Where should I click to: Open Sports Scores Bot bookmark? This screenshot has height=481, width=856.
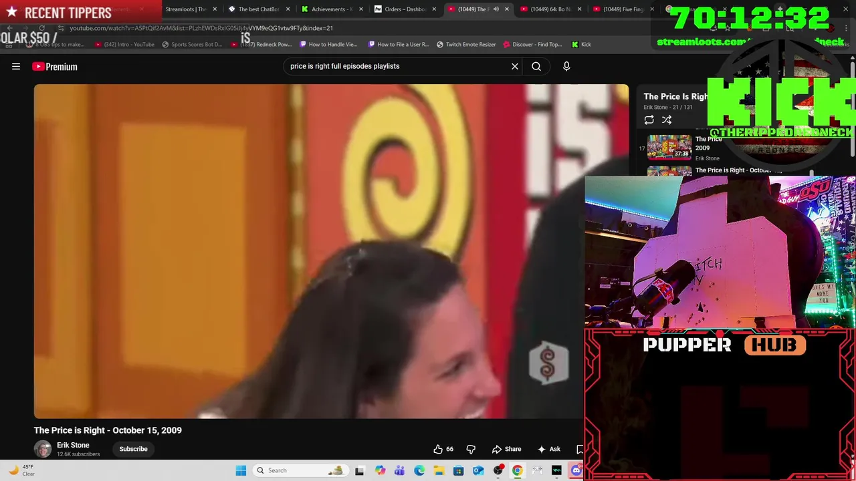pyautogui.click(x=192, y=44)
